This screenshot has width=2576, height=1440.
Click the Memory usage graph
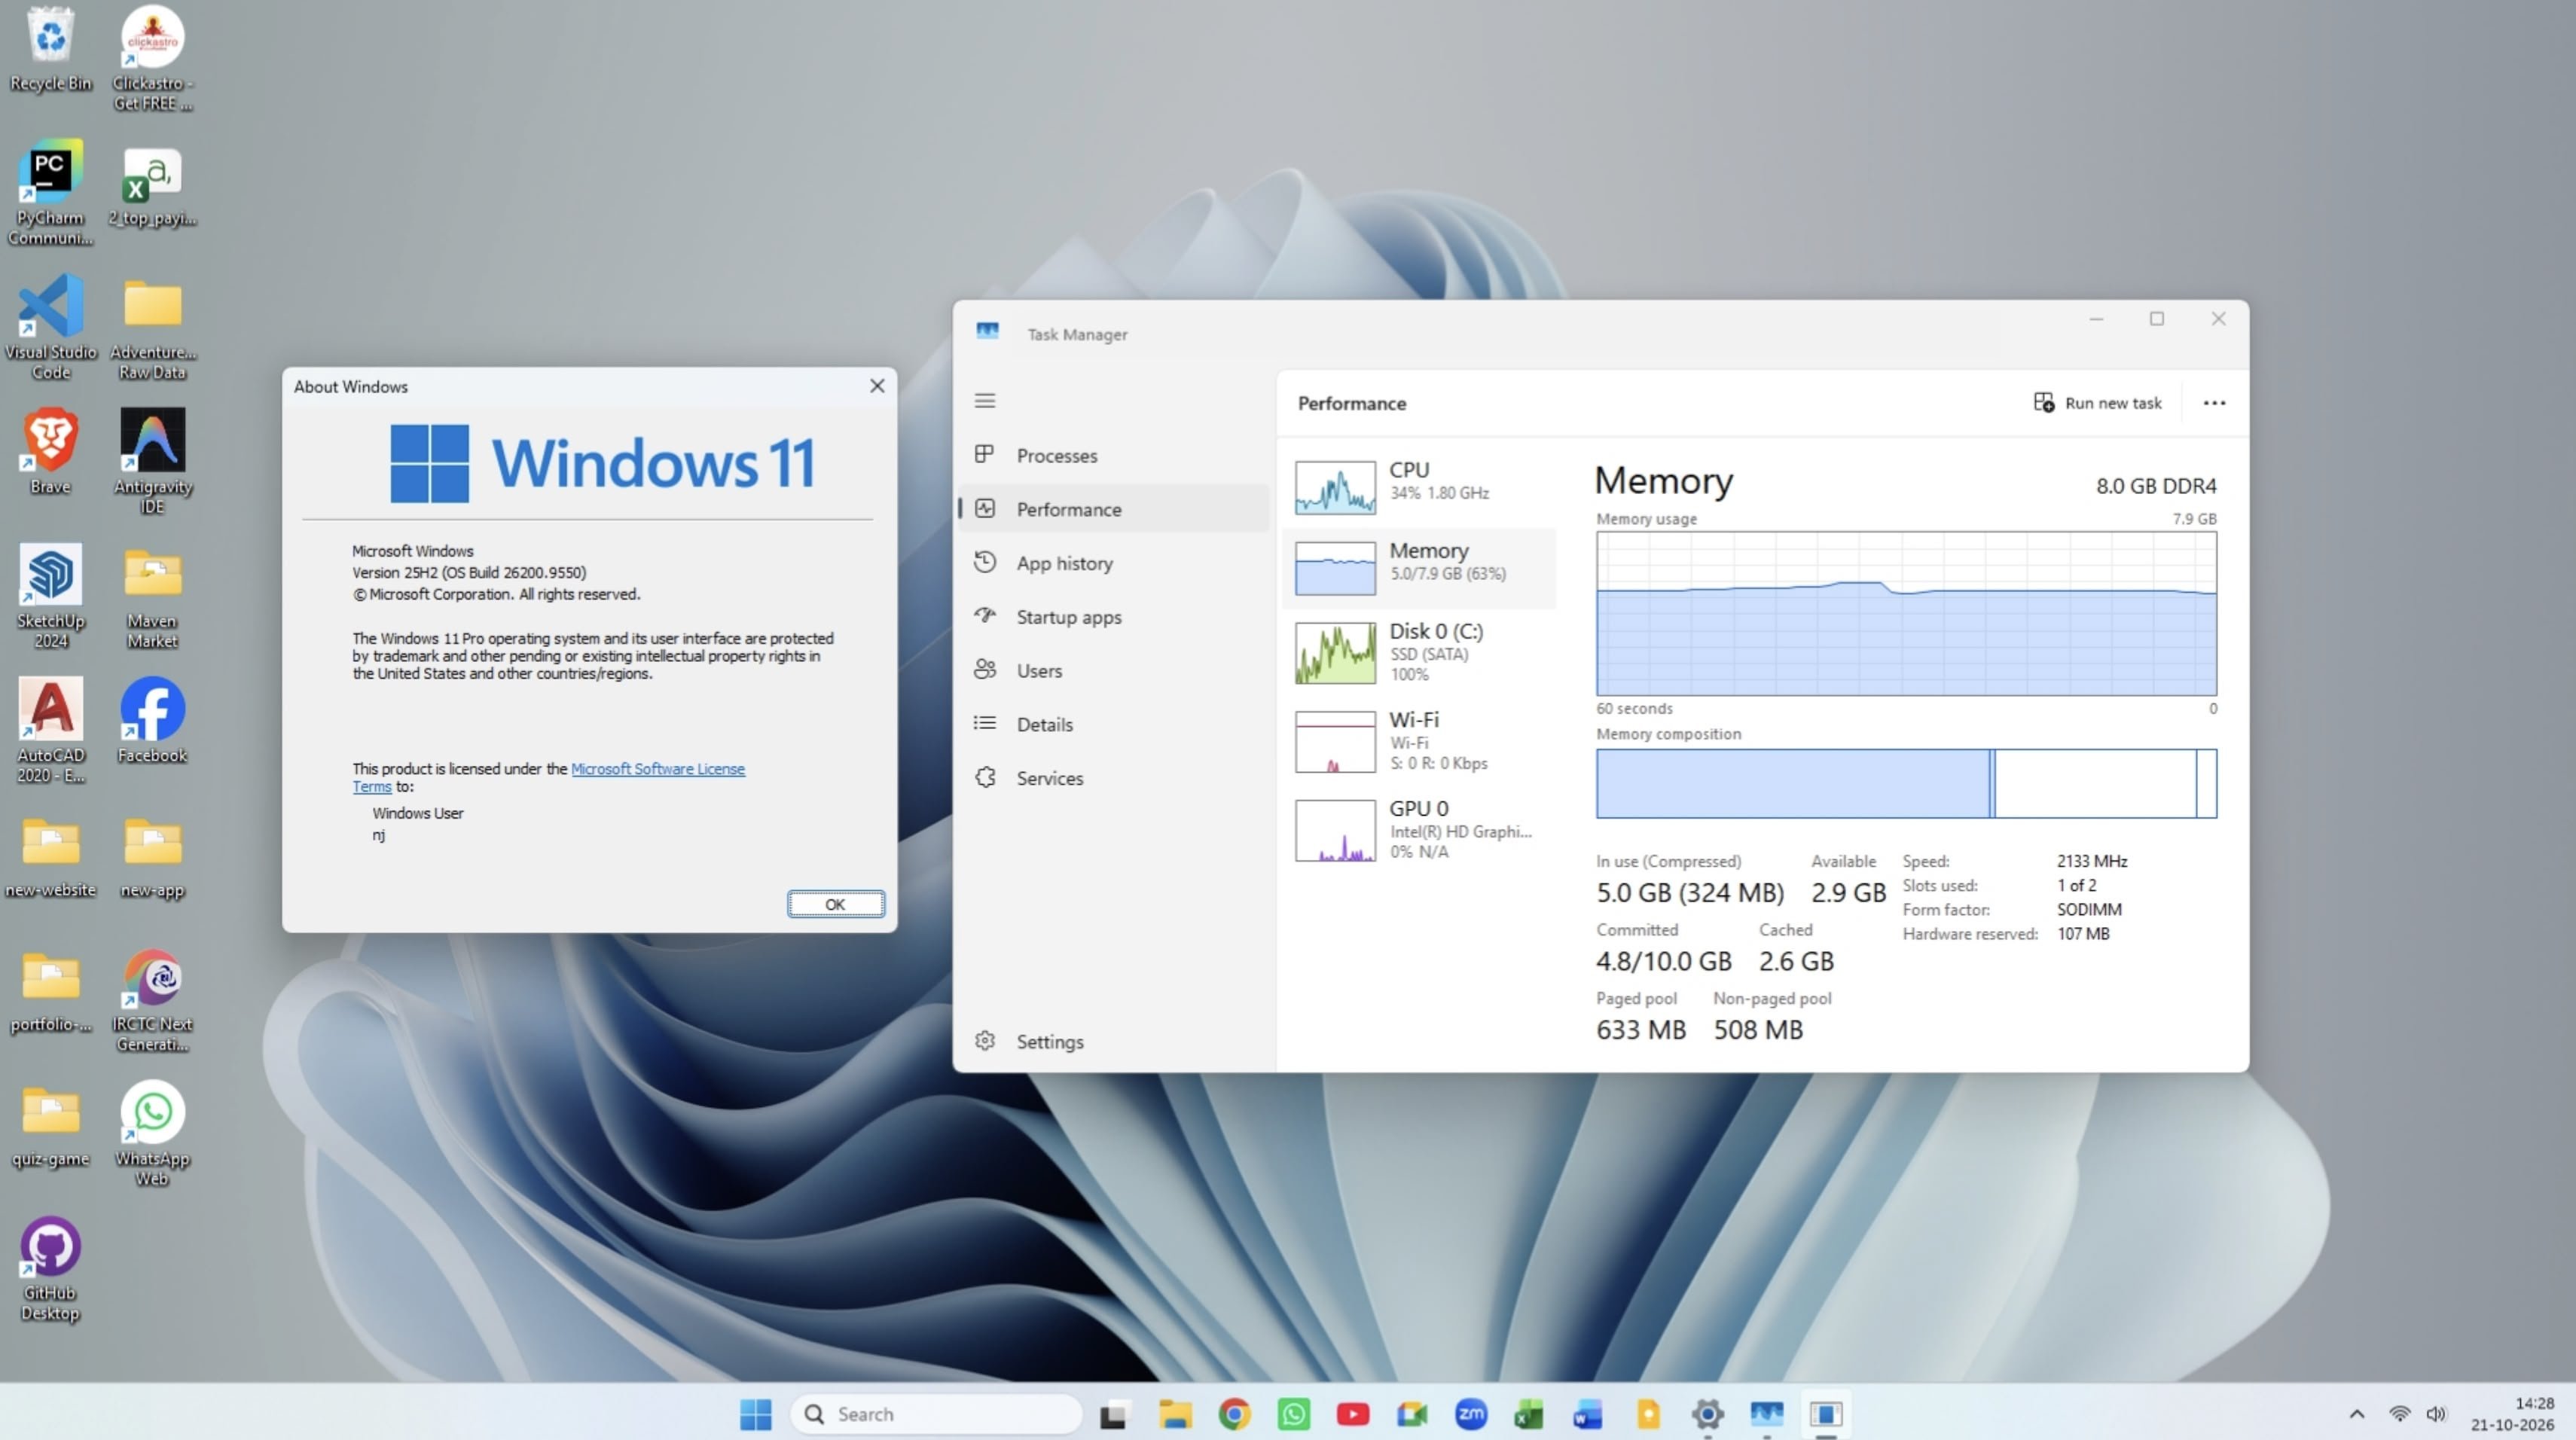pos(1906,613)
